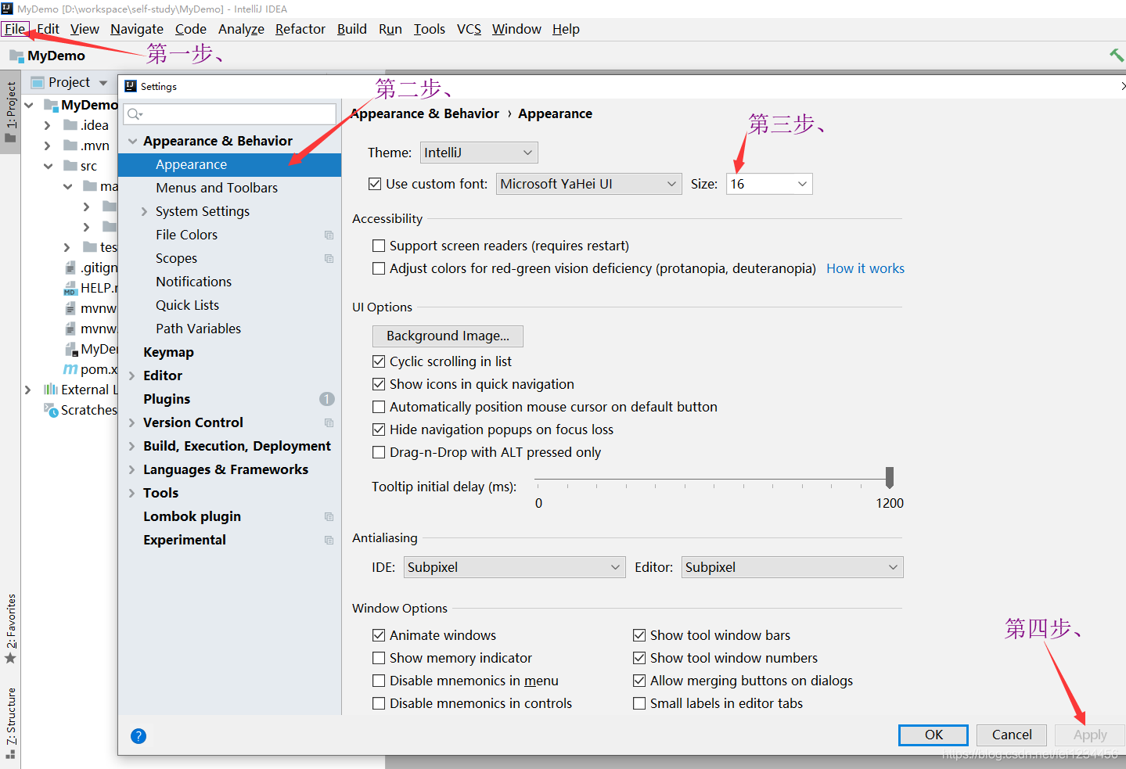Viewport: 1126px width, 769px height.
Task: Click the project-level icon beside Scopes
Action: click(329, 258)
